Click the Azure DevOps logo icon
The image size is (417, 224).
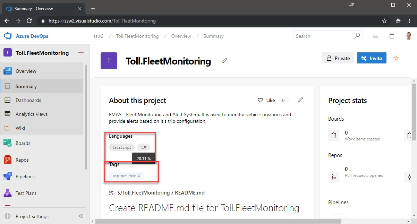(x=8, y=36)
